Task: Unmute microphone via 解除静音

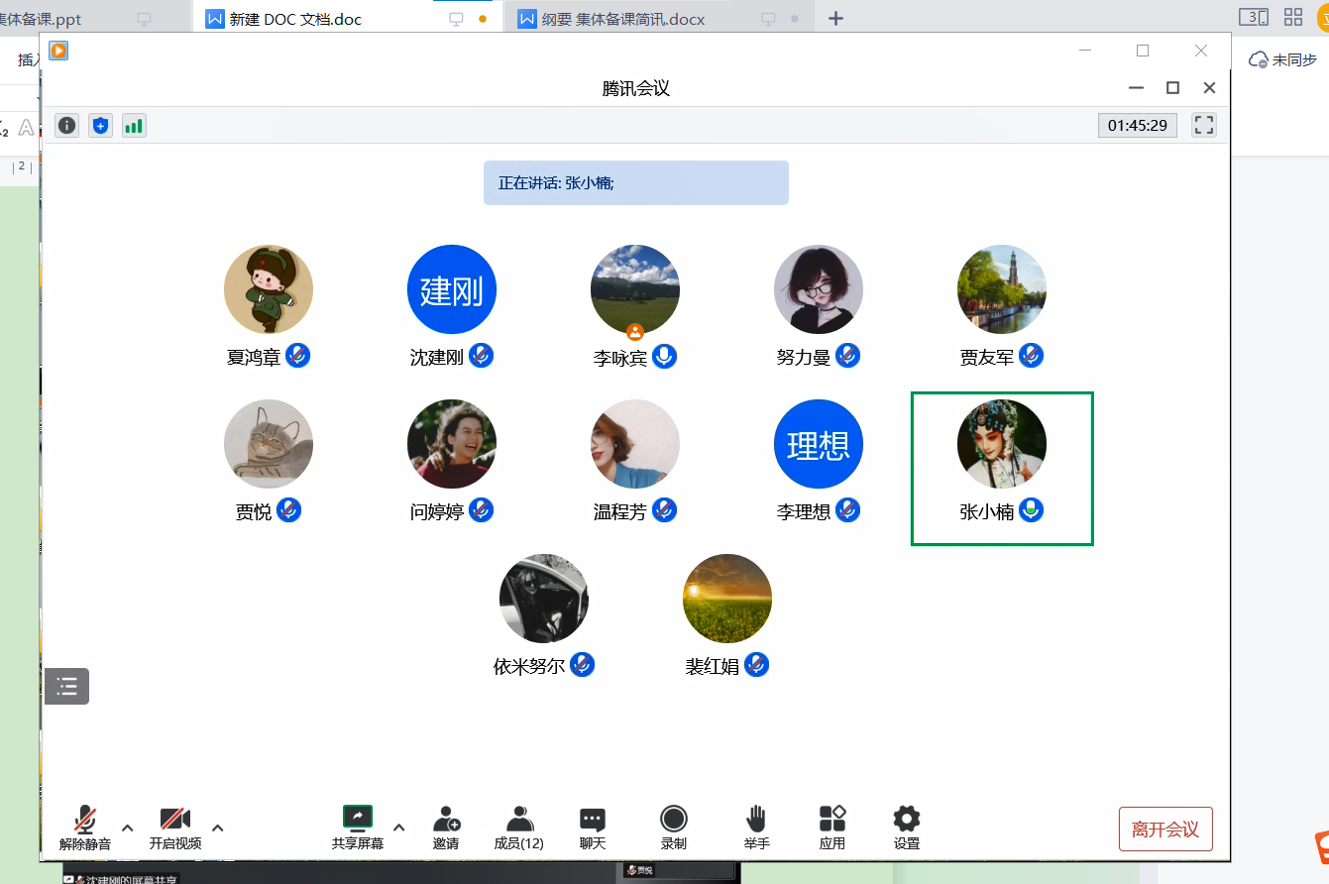Action: 85,828
